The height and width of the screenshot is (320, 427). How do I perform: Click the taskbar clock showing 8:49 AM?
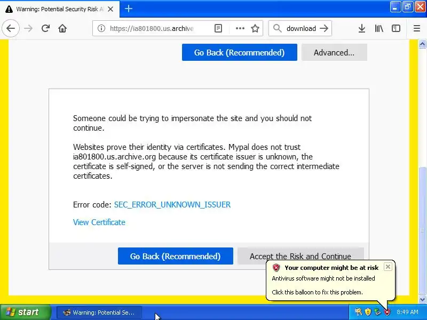(407, 312)
